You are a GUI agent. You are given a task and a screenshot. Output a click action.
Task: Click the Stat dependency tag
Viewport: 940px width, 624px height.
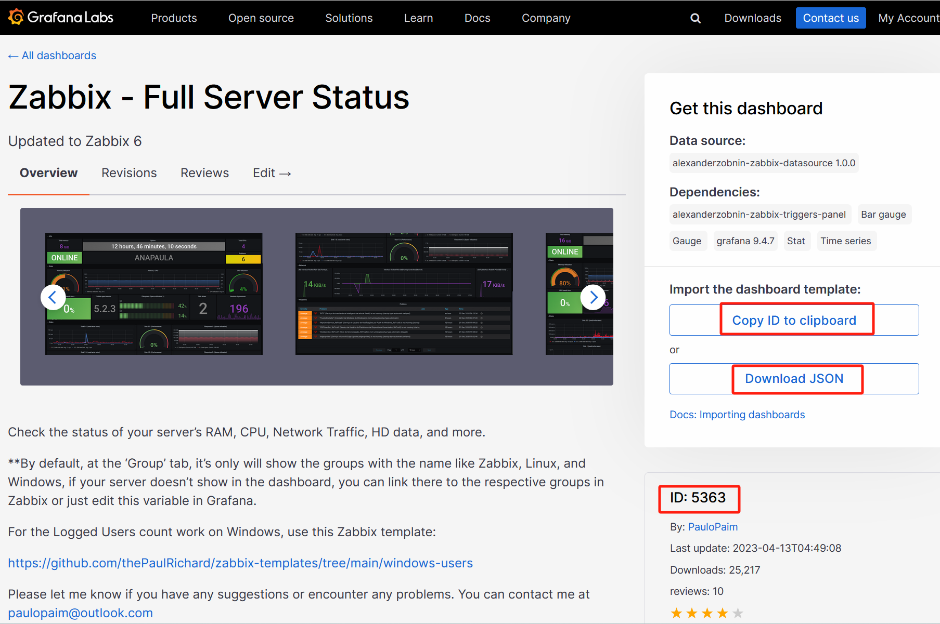point(796,241)
